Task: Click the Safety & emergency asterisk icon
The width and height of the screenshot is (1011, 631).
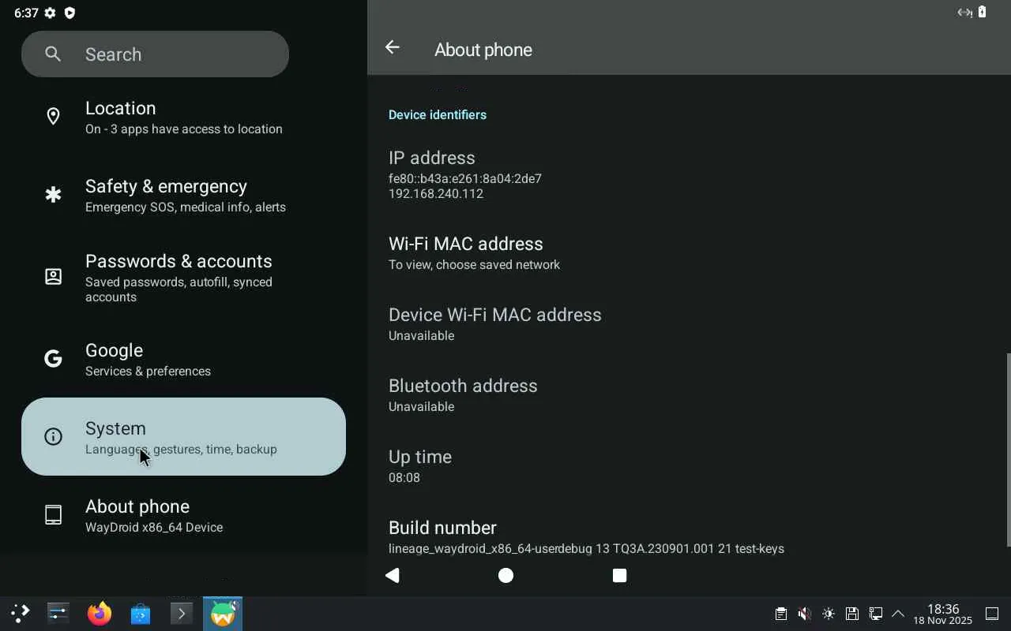Action: [53, 195]
